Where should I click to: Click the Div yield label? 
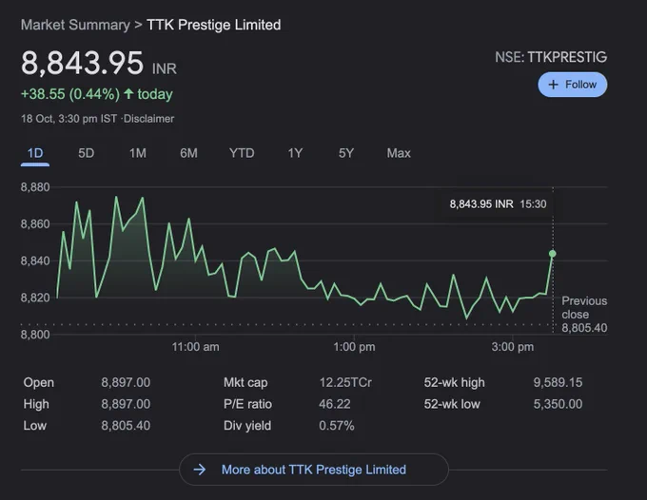[247, 426]
